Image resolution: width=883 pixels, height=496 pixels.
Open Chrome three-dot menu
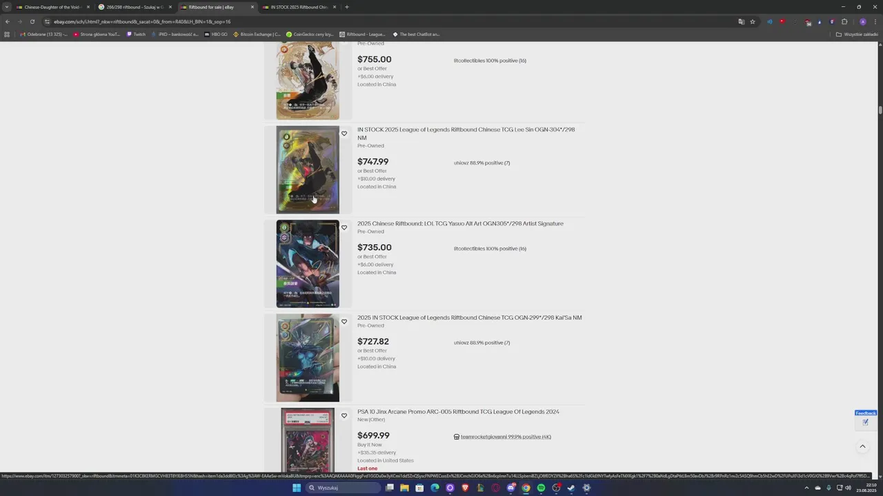coord(875,21)
